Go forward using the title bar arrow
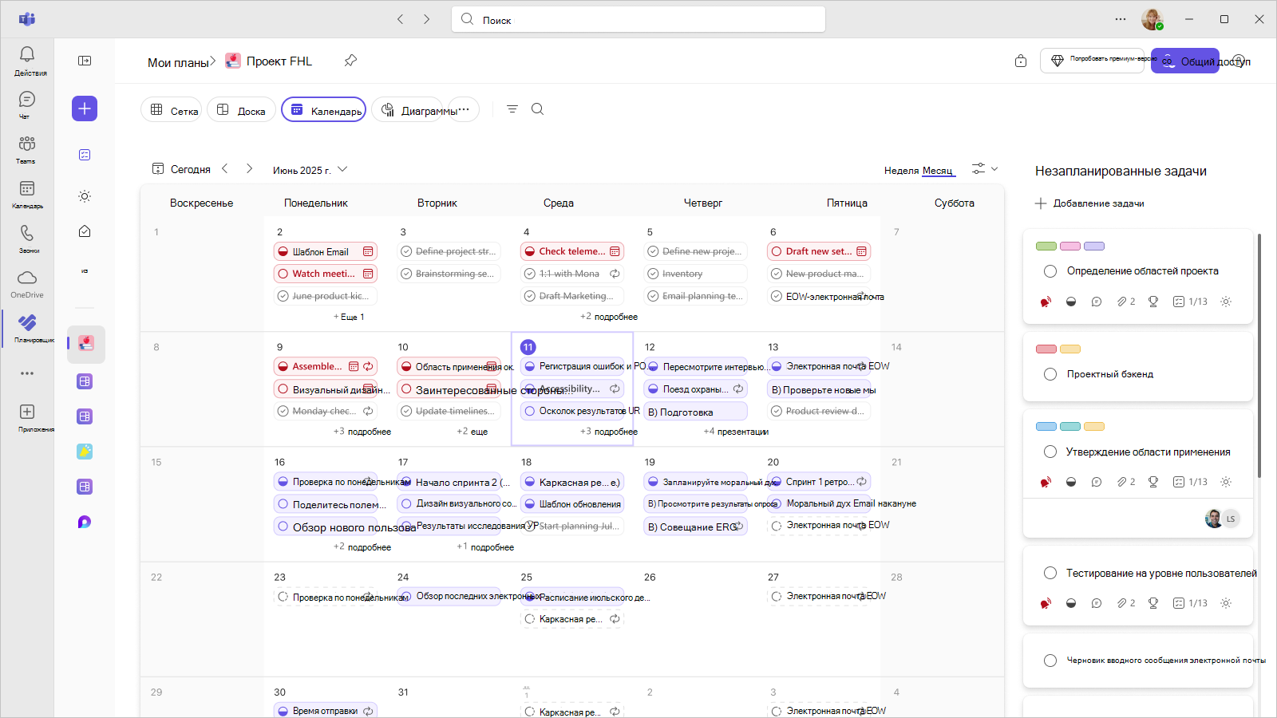 tap(427, 19)
